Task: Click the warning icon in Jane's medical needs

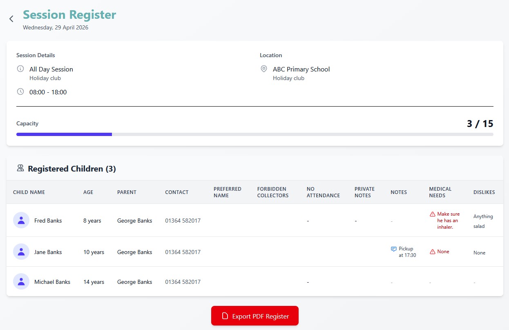Action: tap(432, 252)
